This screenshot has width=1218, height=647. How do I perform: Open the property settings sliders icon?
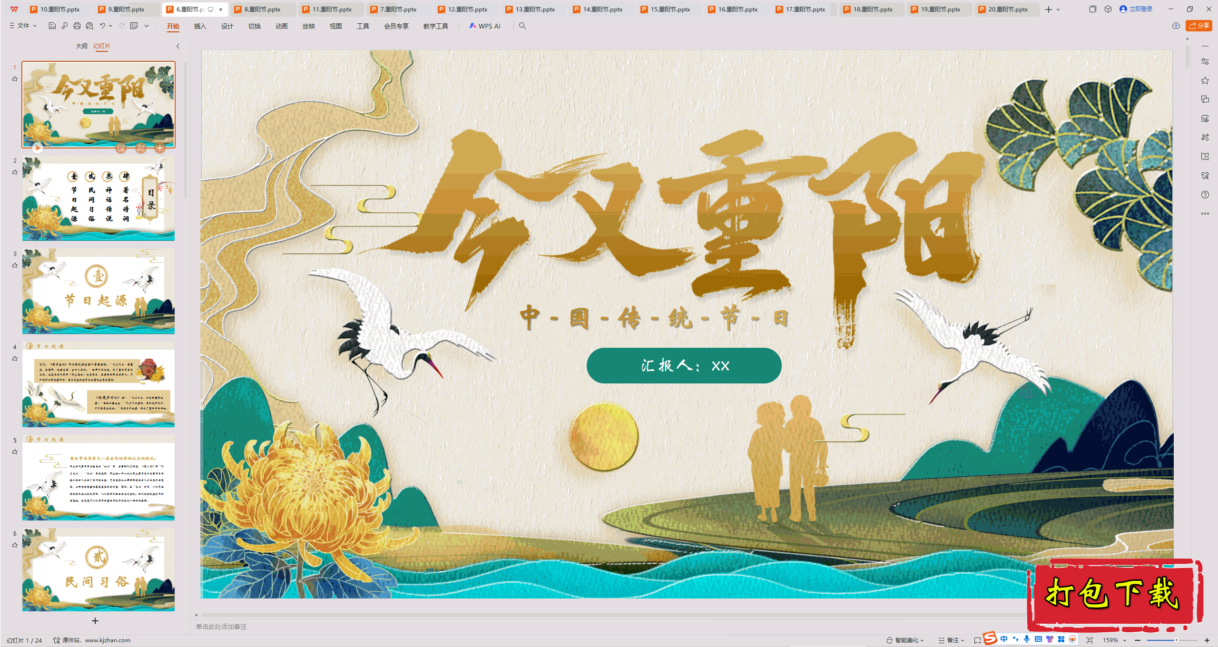pyautogui.click(x=1205, y=61)
